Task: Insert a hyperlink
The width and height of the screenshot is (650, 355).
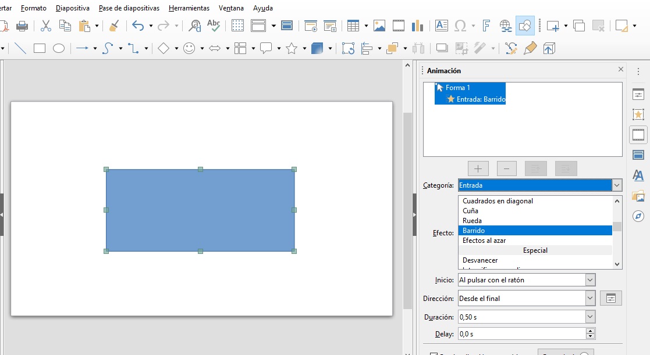Action: coord(505,26)
